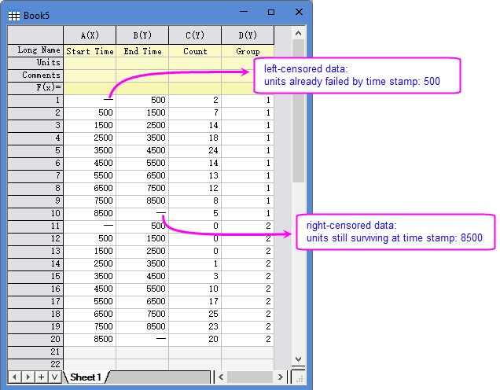Image resolution: width=500 pixels, height=390 pixels.
Task: Open the sheet list drop-down arrow
Action: [x=54, y=377]
